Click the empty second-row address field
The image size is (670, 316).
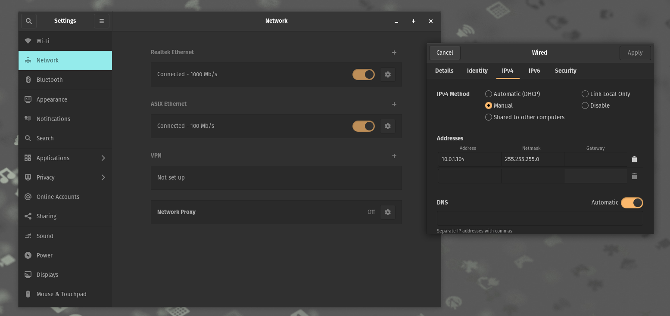tap(470, 176)
